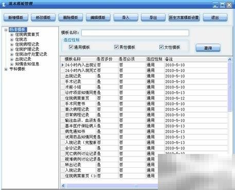Select the 首次病程记录 table row
235x190 pixels.
pyautogui.click(x=144, y=109)
